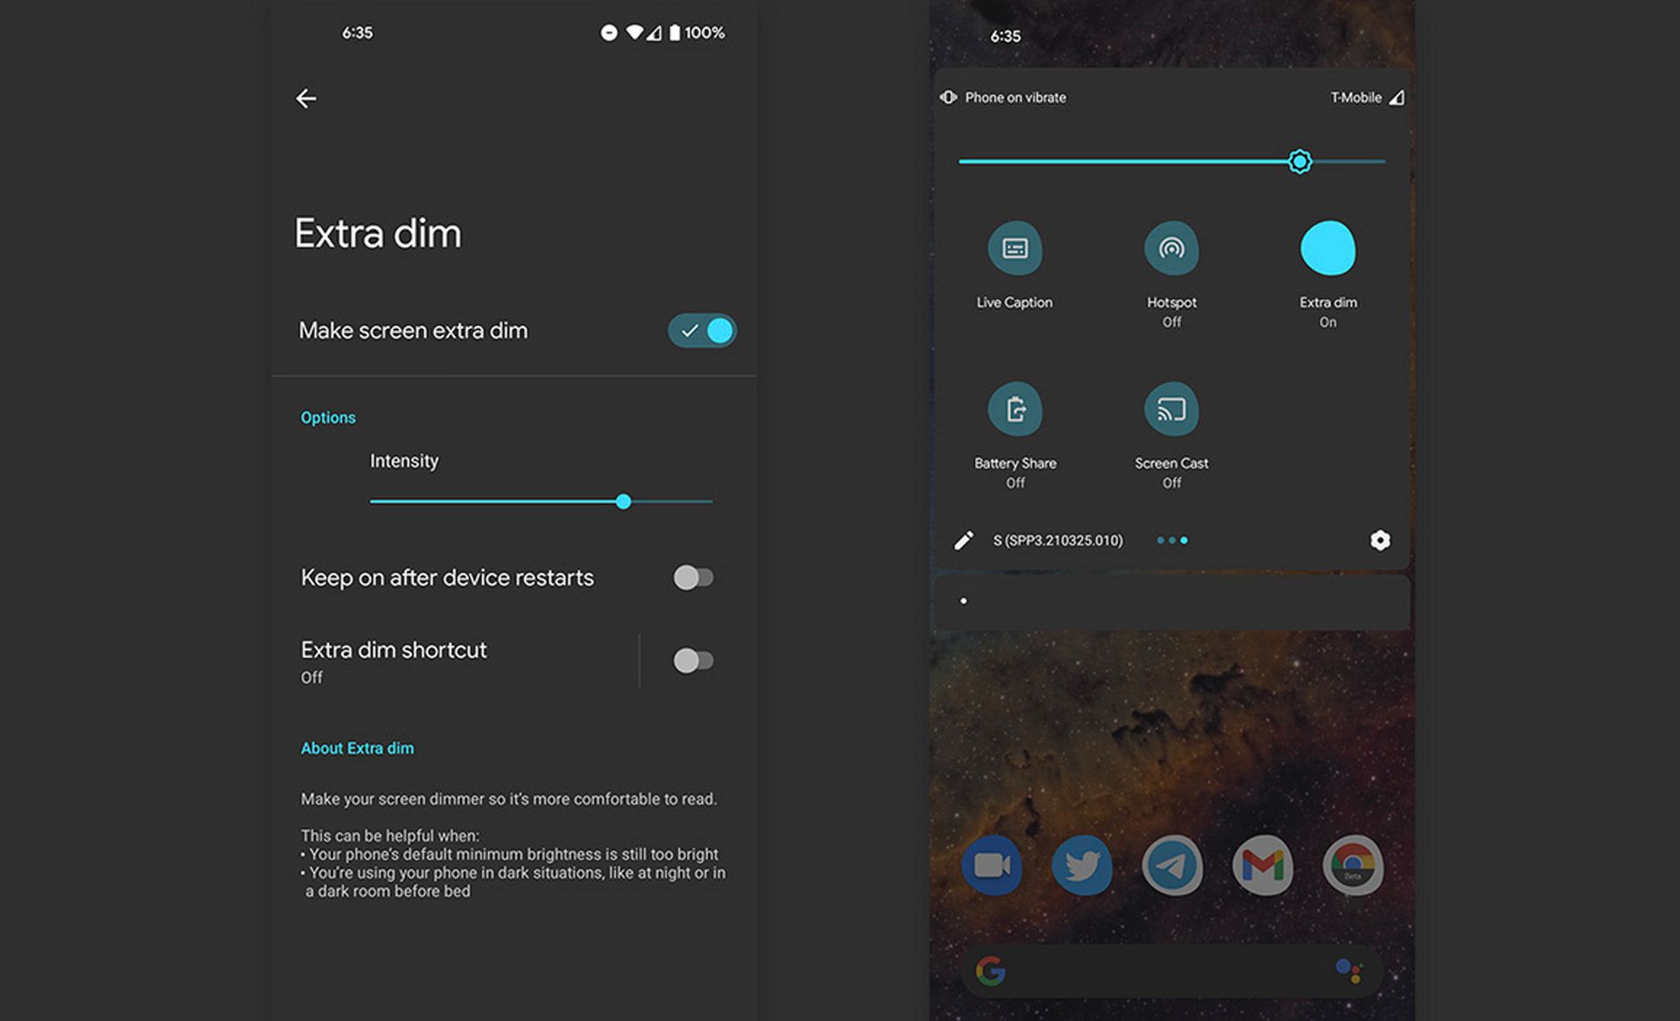Switch on the Extra dim shortcut toggle

[x=693, y=661]
